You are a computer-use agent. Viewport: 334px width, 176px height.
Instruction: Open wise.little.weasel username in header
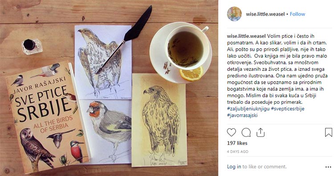click(x=265, y=14)
